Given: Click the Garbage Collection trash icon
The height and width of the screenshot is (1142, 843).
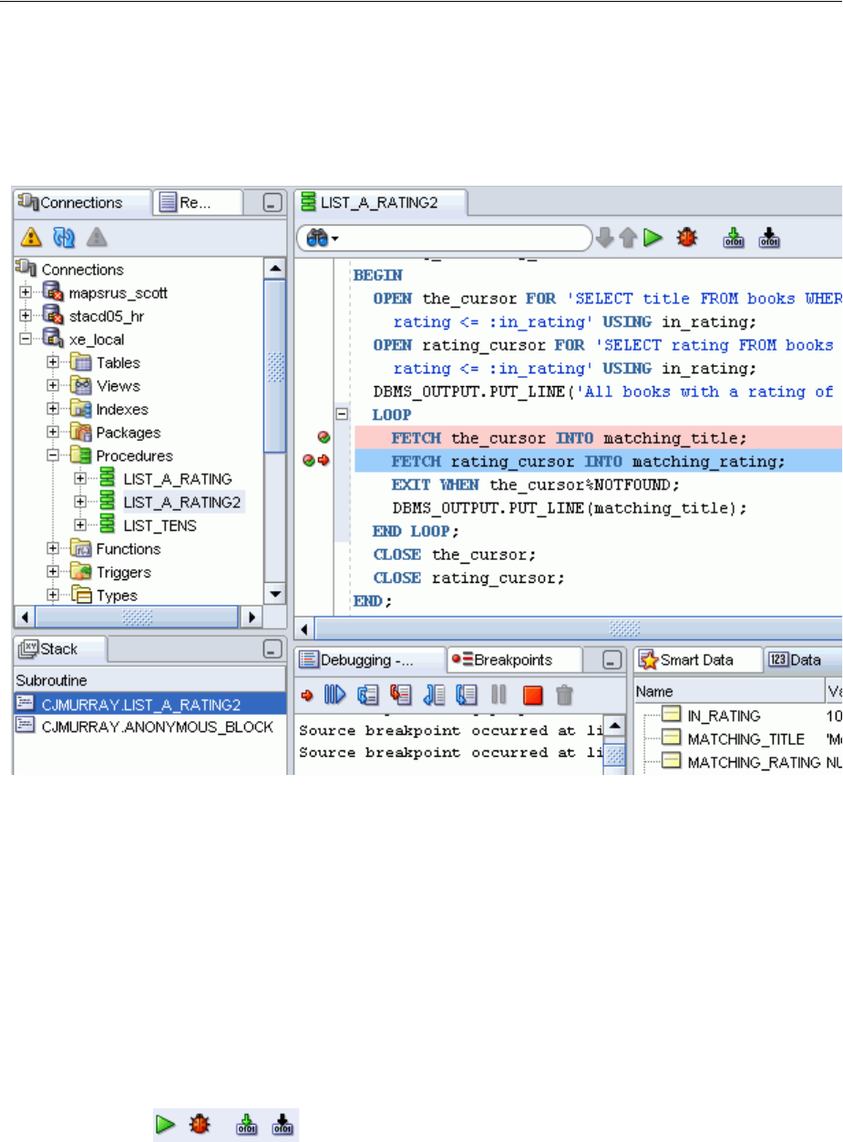Looking at the screenshot, I should [x=564, y=695].
